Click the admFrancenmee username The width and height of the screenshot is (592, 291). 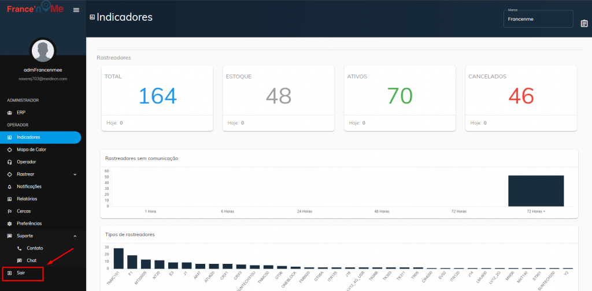[43, 70]
